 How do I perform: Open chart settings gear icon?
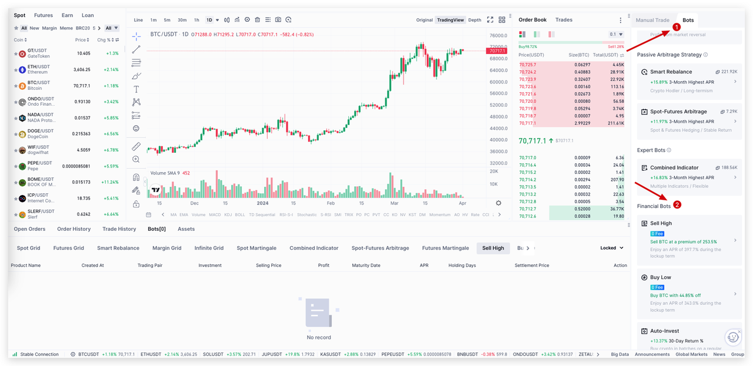pos(499,203)
